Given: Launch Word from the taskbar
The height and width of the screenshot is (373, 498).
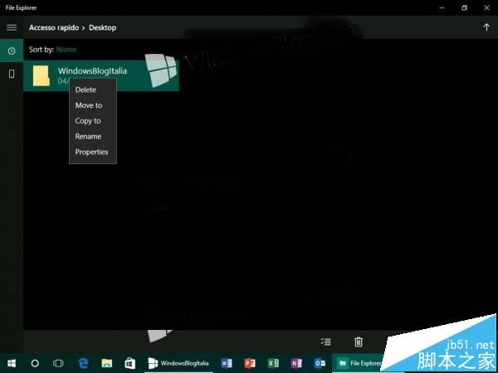Looking at the screenshot, I should (x=227, y=363).
